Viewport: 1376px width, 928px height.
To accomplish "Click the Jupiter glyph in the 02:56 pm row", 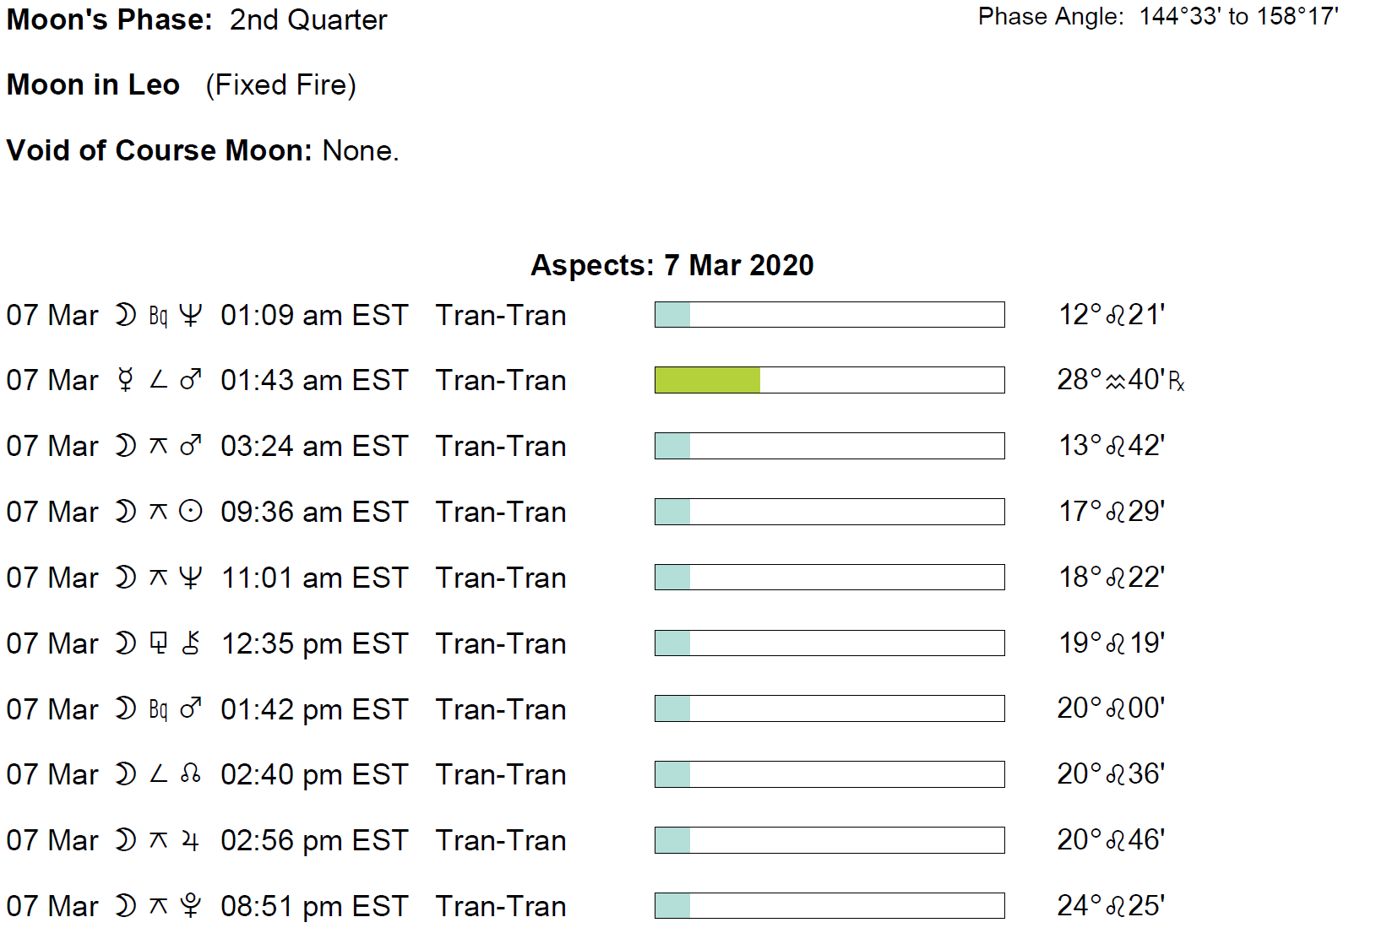I will [191, 840].
